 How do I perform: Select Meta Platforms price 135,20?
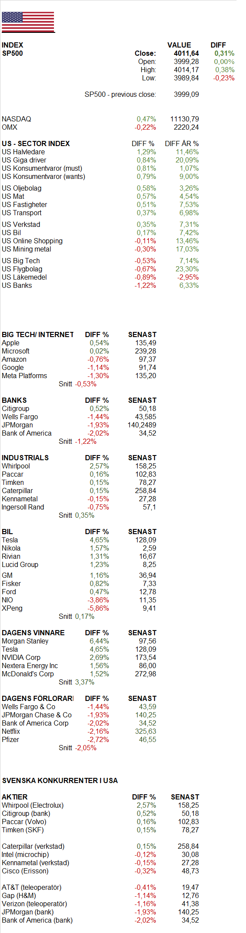point(146,376)
